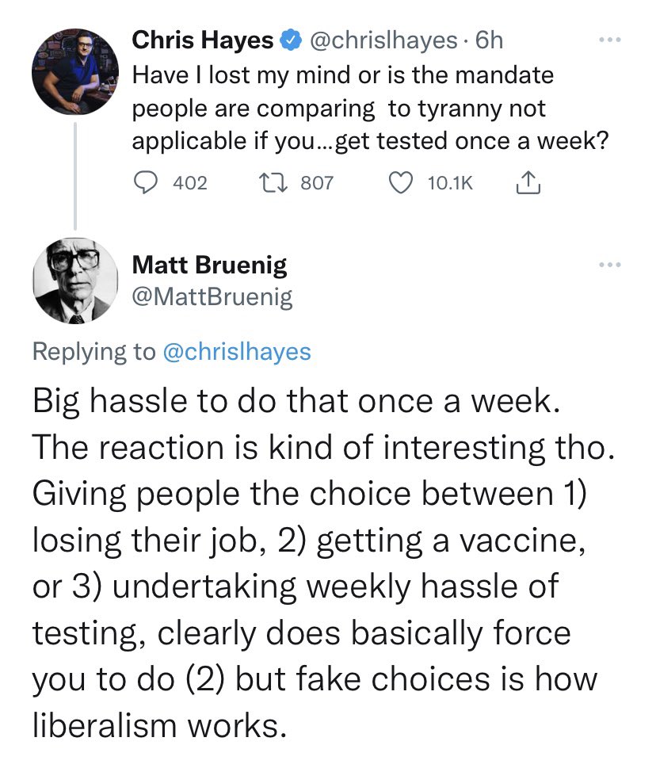Follow @chrislhayes link in Replying to
This screenshot has width=656, height=768.
tap(236, 352)
